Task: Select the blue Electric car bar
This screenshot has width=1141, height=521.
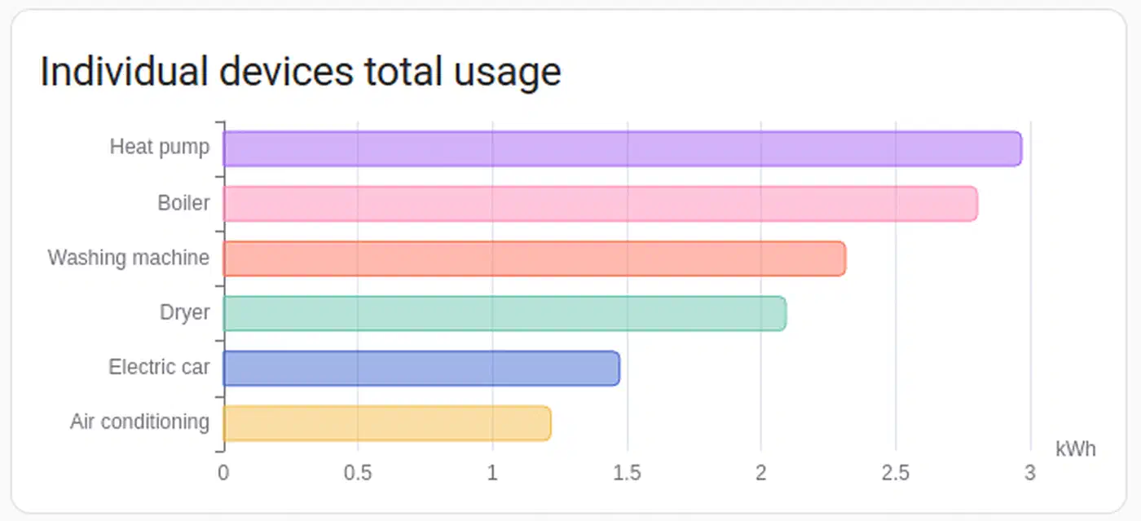Action: tap(421, 368)
